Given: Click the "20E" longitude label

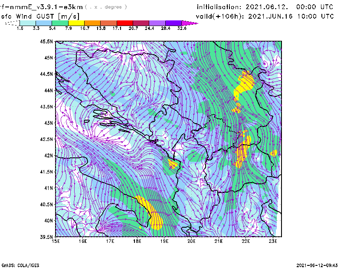Looking at the screenshot, I should click(x=191, y=241).
